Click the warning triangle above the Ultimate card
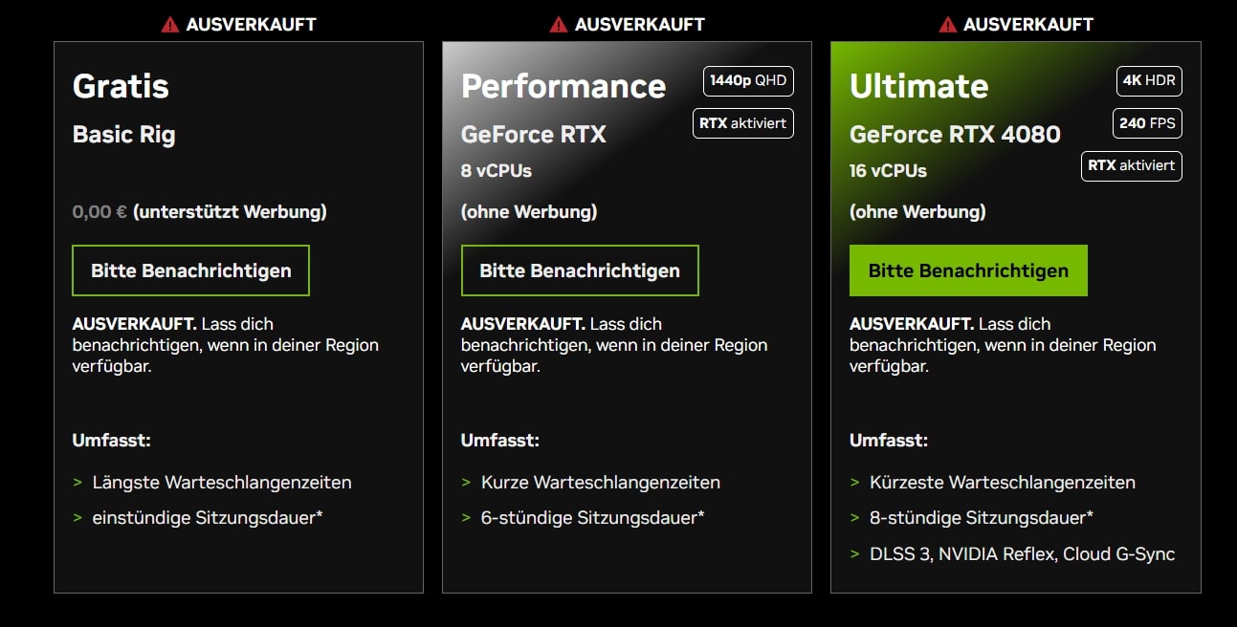The height and width of the screenshot is (627, 1237). 947,25
